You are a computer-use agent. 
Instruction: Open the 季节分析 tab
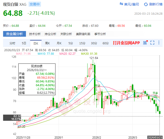(x=100, y=34)
